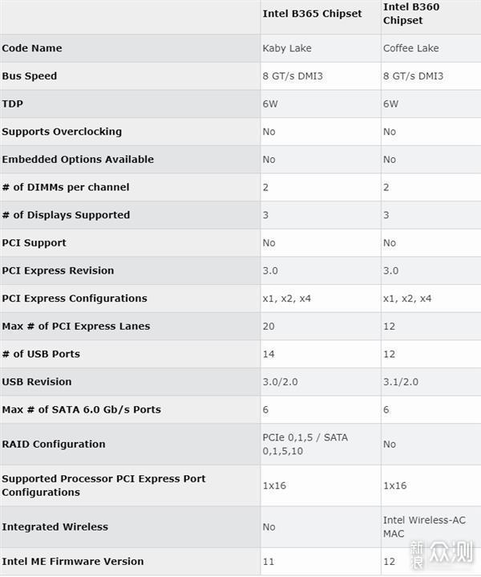Click the Kaby Lake cell
Viewport: 481px width, 577px height.
pos(286,48)
